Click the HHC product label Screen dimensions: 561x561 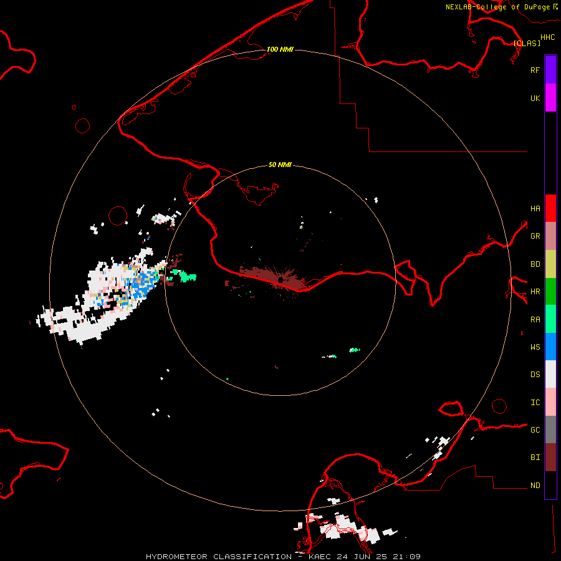547,37
